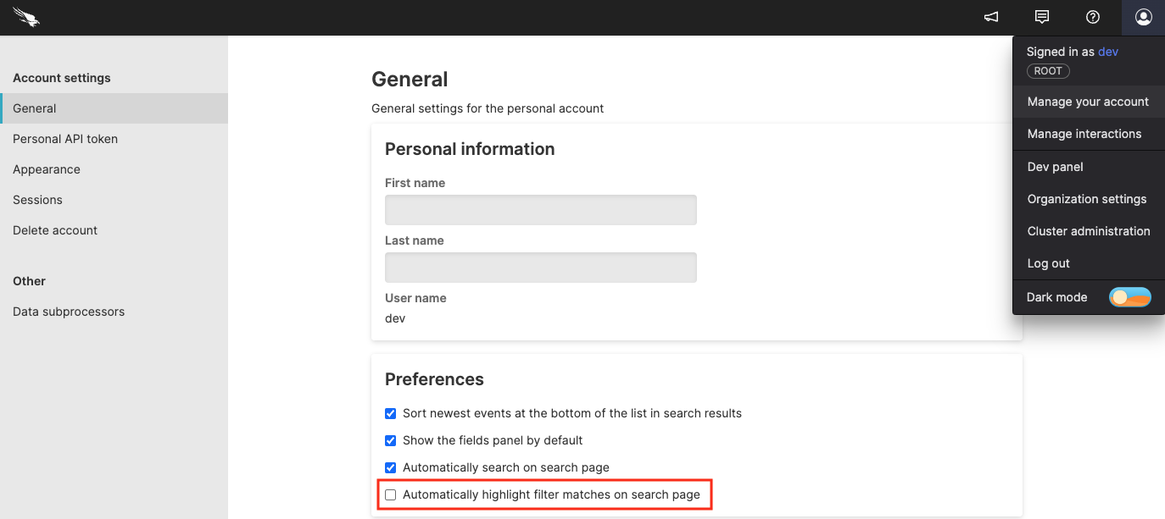Click the dev username link
Viewport: 1165px width, 519px height.
pos(1108,52)
